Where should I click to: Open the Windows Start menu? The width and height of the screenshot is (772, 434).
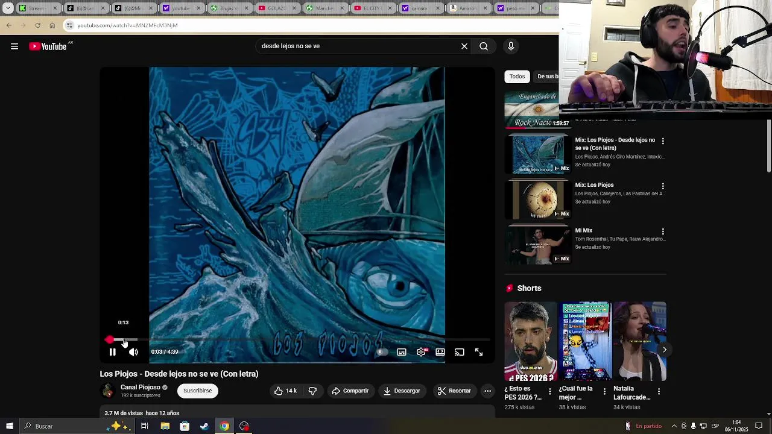10,426
